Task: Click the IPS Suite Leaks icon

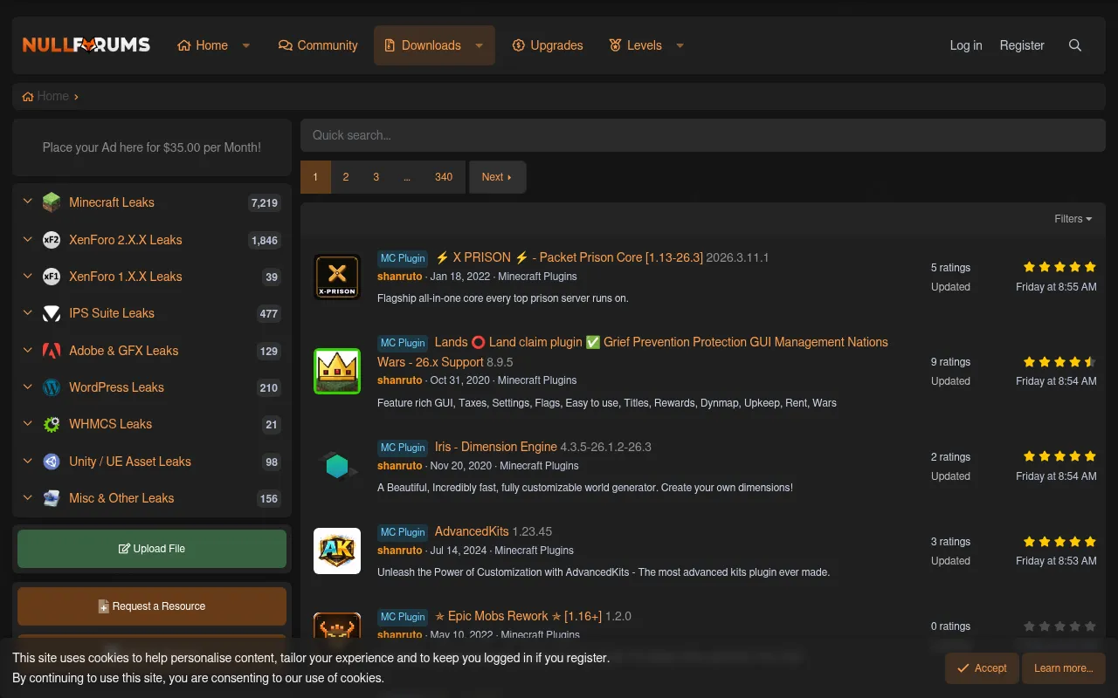Action: [52, 313]
